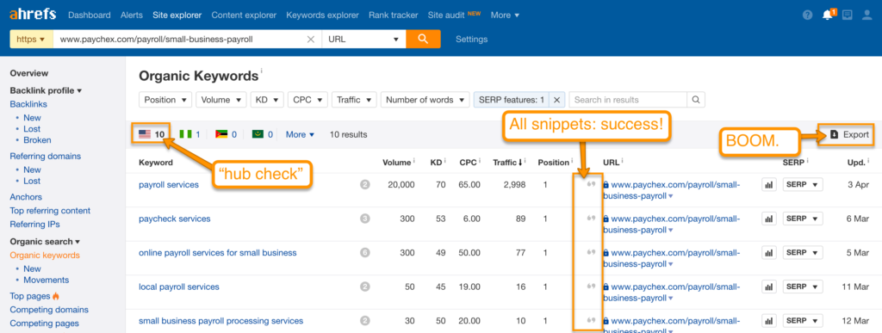Open the Number of words dropdown

click(x=425, y=100)
